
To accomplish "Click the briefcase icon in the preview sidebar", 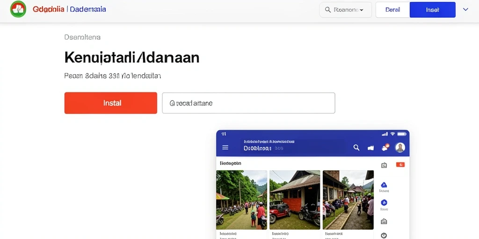I will click(384, 221).
